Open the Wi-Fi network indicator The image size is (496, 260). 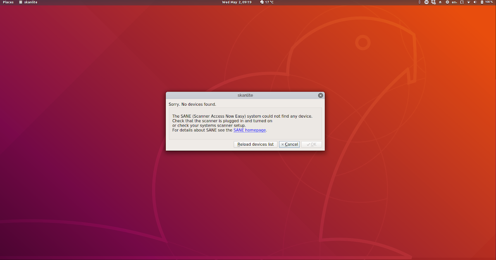(x=469, y=2)
